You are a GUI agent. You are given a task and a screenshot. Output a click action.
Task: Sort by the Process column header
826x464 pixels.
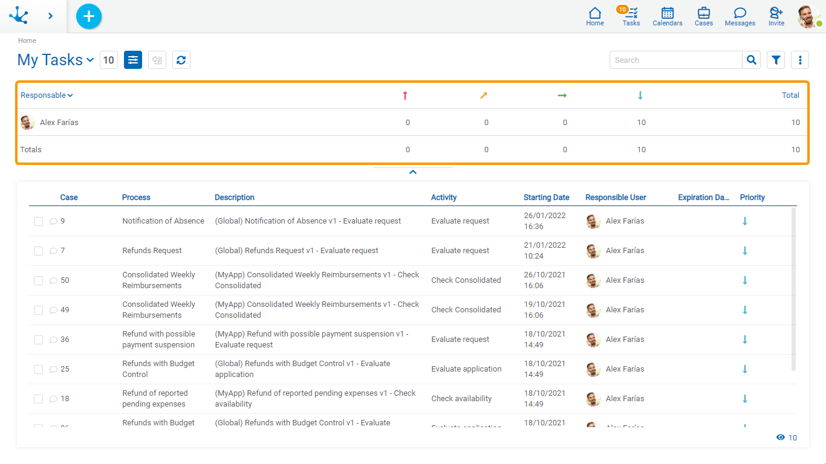[136, 198]
